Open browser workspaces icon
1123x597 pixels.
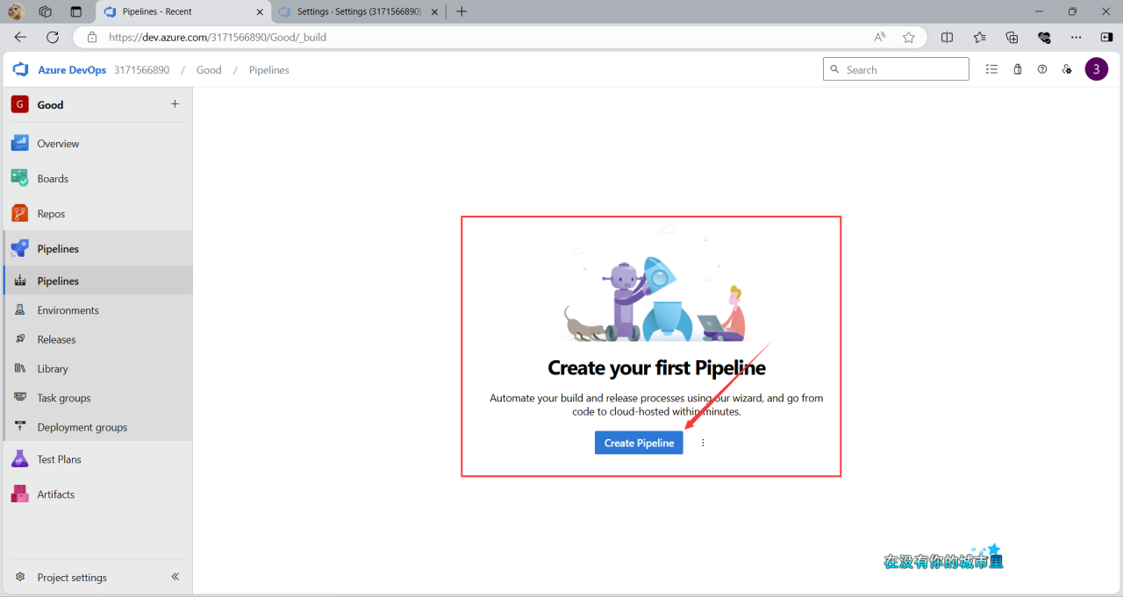[x=46, y=11]
